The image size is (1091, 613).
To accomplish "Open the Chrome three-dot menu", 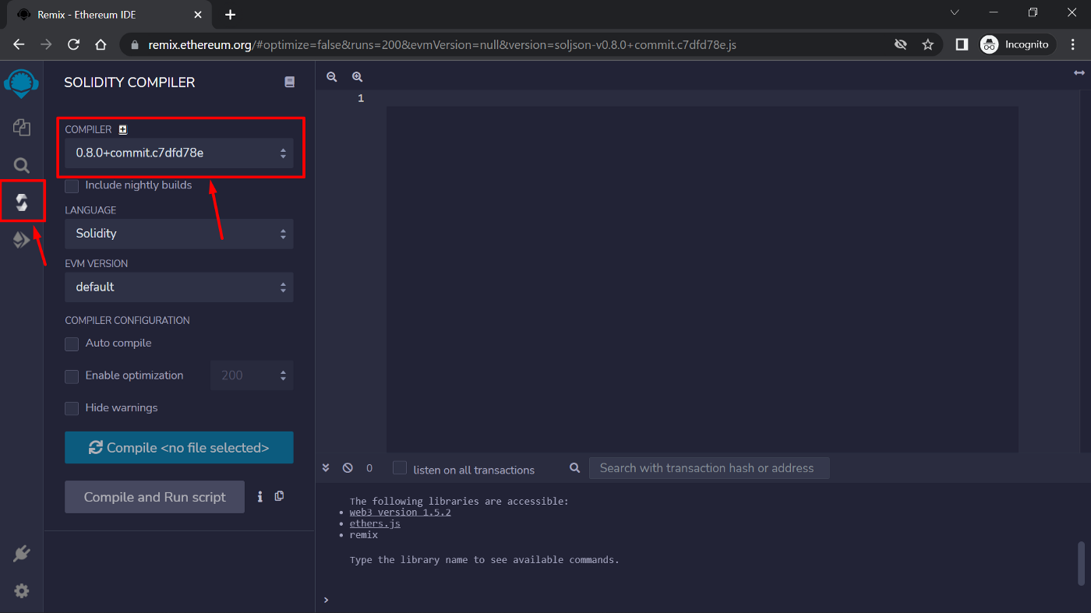I will [1073, 44].
